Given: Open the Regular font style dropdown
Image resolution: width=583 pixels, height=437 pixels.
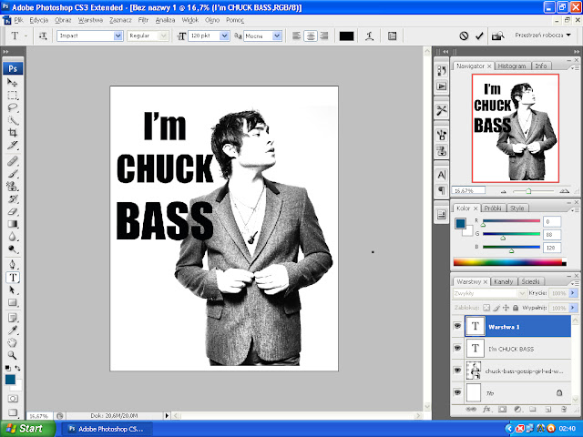Looking at the screenshot, I should [163, 36].
